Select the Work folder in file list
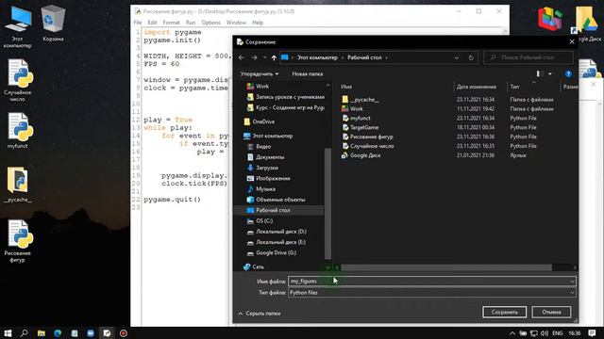This screenshot has width=604, height=339. (x=356, y=109)
